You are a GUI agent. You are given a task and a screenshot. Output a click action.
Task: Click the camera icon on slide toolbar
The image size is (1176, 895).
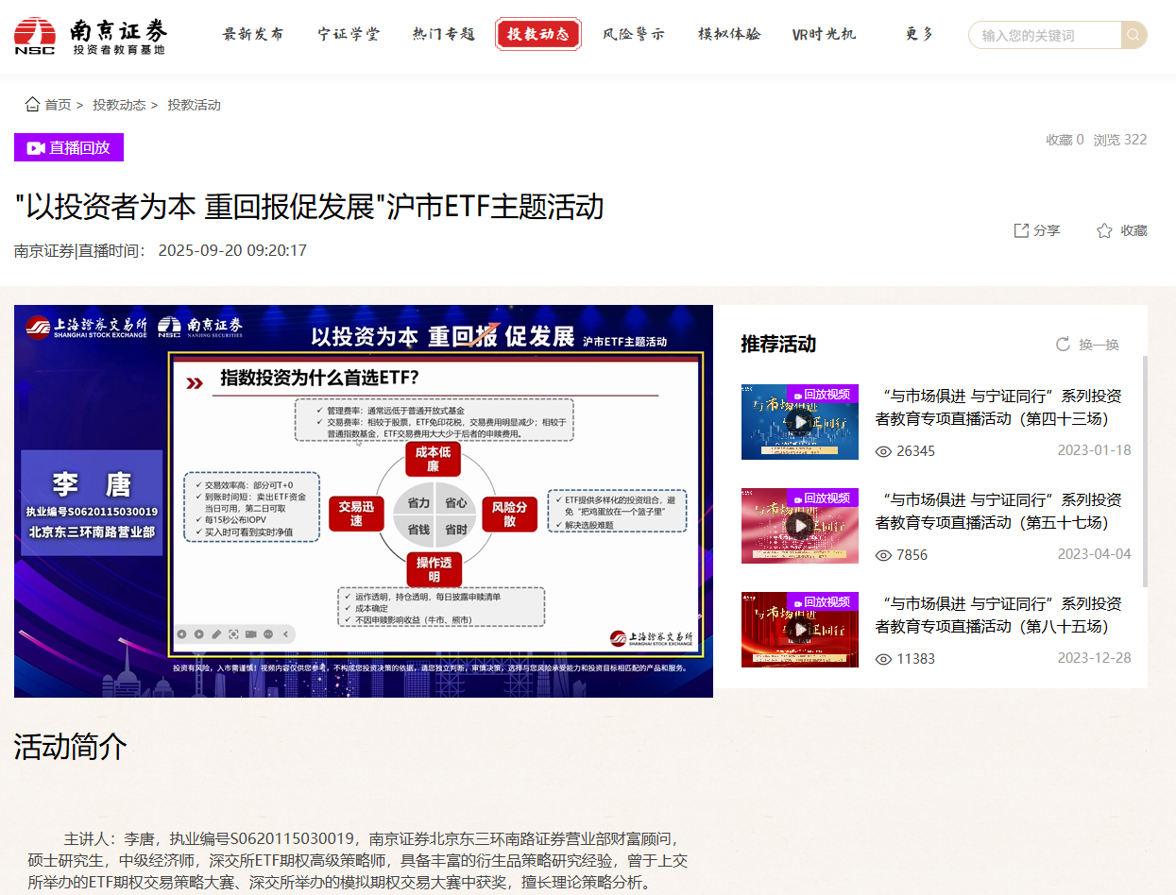tap(251, 634)
